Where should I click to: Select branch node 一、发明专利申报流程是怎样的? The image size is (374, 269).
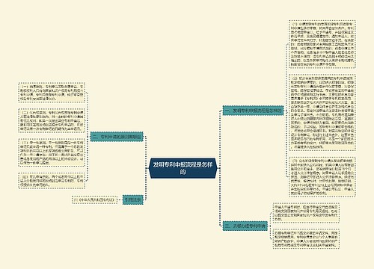[x=253, y=111]
